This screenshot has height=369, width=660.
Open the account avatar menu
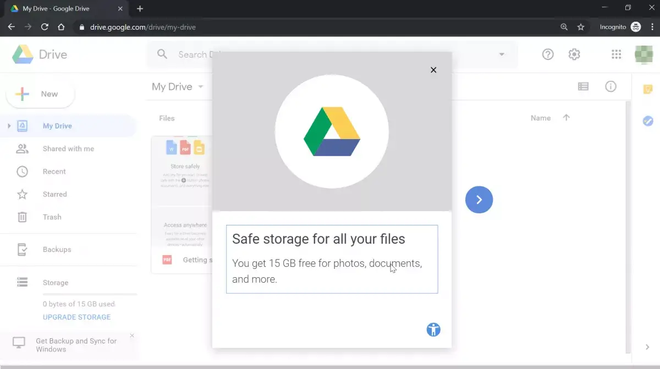[x=643, y=54]
